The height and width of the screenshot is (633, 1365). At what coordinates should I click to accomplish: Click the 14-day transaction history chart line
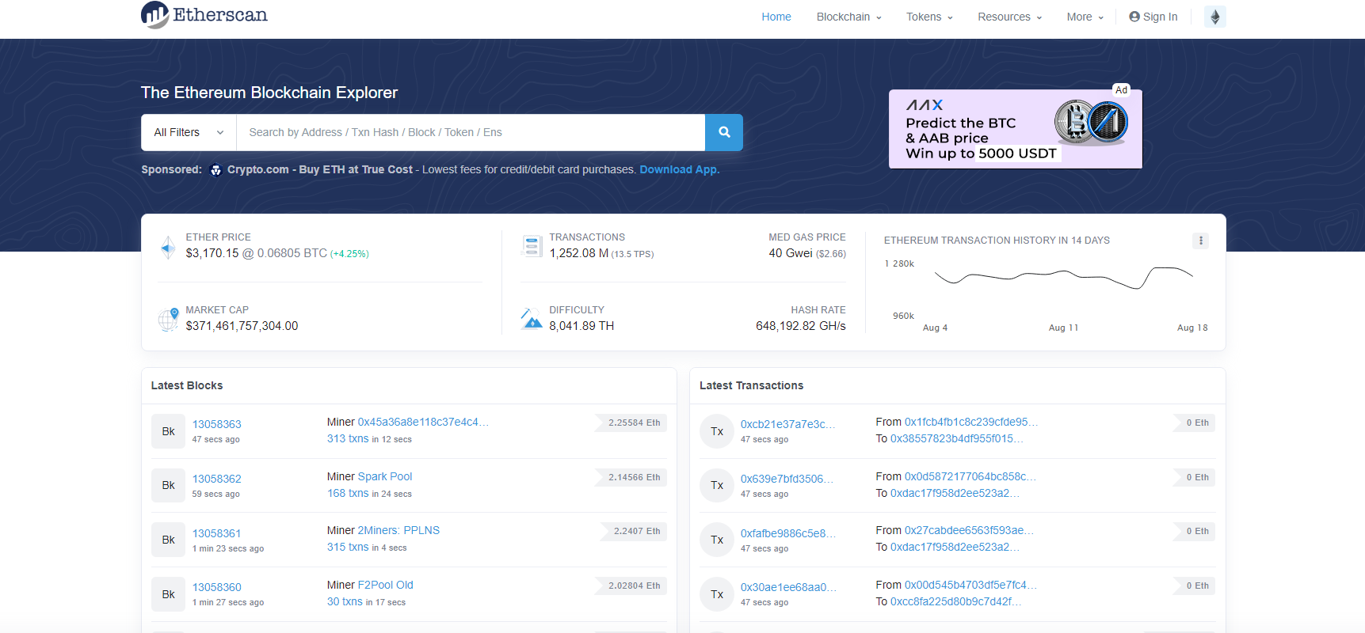1064,277
